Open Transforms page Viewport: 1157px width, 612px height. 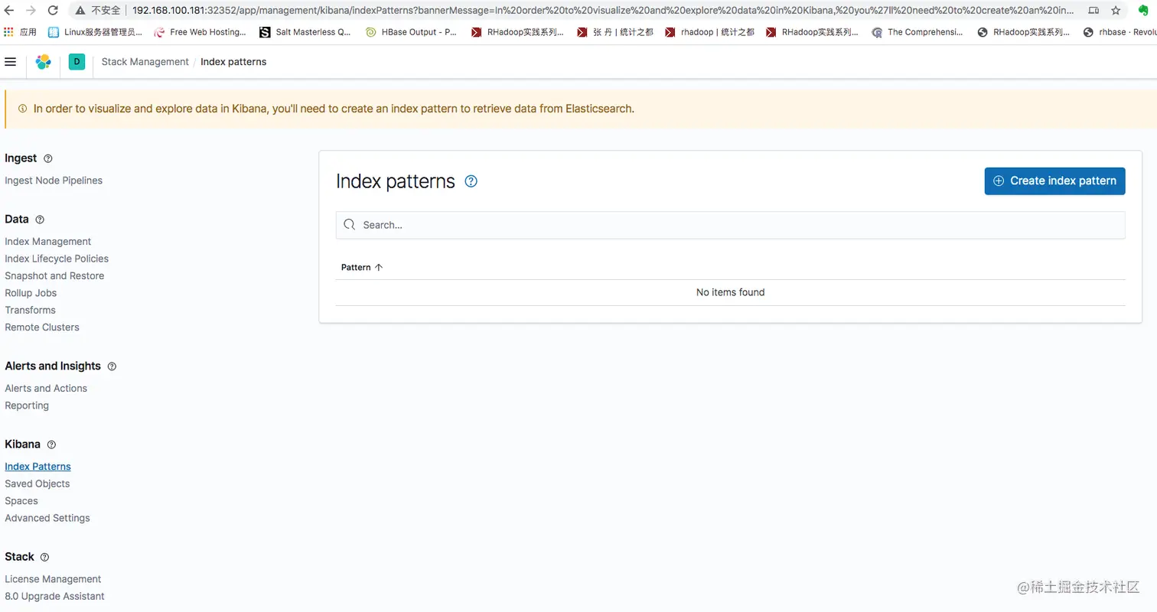[30, 311]
